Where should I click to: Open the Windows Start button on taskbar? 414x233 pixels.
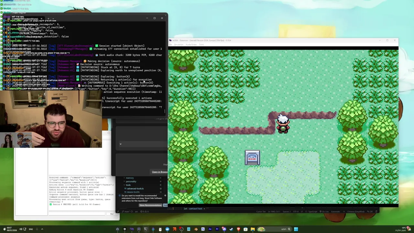[296, 229]
